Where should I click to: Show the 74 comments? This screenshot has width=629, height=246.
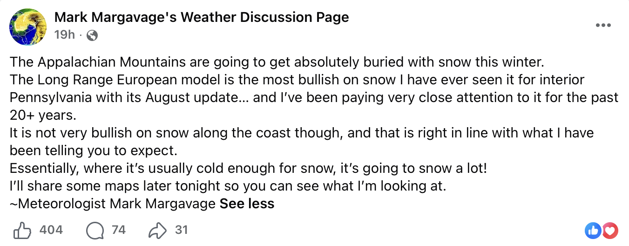[x=119, y=230]
